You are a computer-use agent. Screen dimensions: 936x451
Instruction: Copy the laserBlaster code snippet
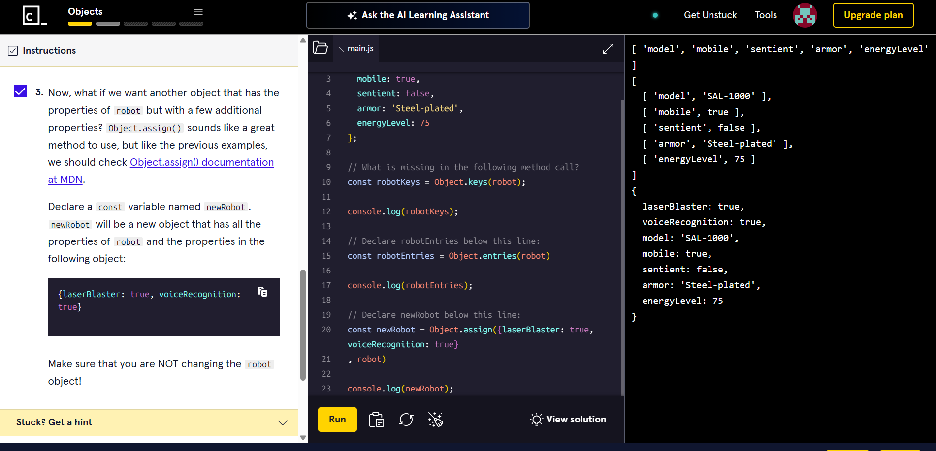click(262, 292)
